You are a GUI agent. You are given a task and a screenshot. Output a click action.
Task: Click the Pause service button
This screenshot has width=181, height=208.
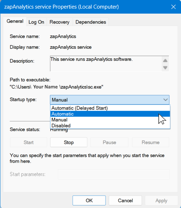[109, 142]
